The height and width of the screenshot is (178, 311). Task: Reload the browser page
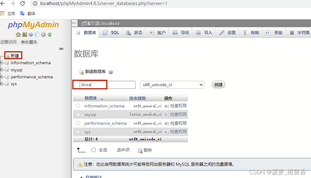[23, 3]
